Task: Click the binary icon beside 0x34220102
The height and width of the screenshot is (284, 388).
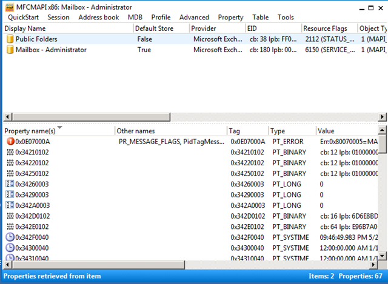Action: [10, 163]
